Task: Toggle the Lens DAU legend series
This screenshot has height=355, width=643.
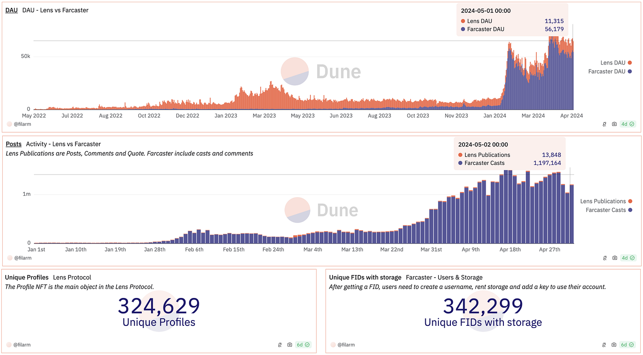Action: (x=616, y=63)
